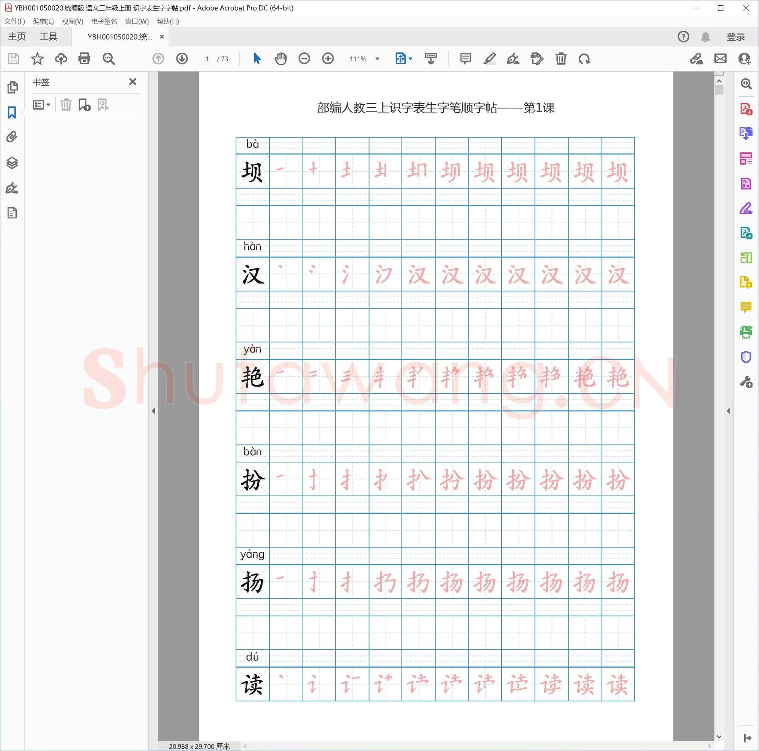Toggle the Page thumbnails panel
The height and width of the screenshot is (751, 759).
pyautogui.click(x=12, y=87)
